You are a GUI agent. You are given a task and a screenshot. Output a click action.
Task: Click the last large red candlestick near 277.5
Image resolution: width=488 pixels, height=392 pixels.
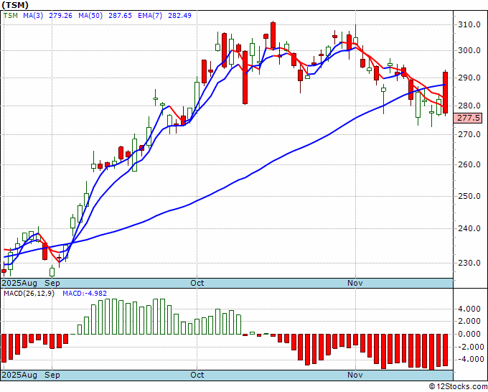click(446, 93)
